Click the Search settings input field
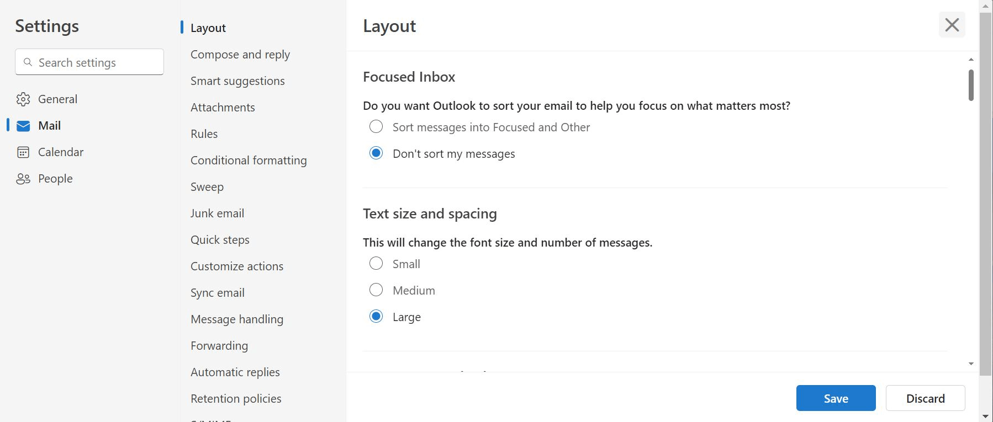 [x=89, y=62]
